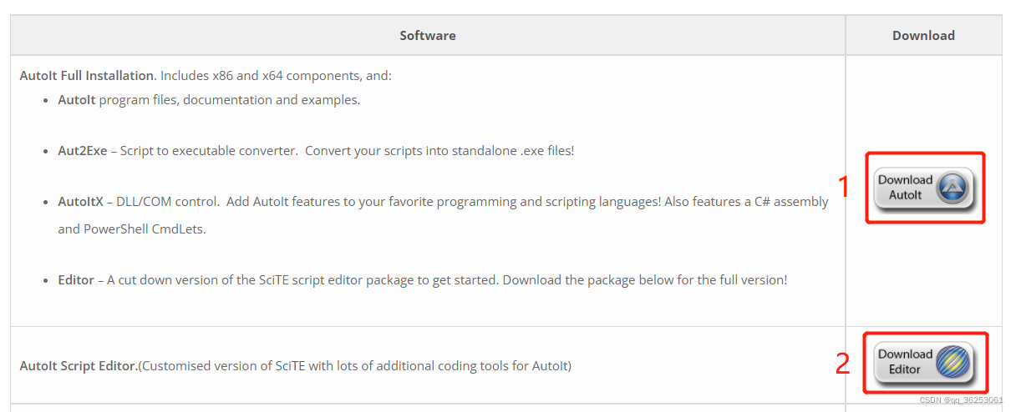Click the bold AutoIt Full Installation heading
1016x412 pixels.
(87, 76)
